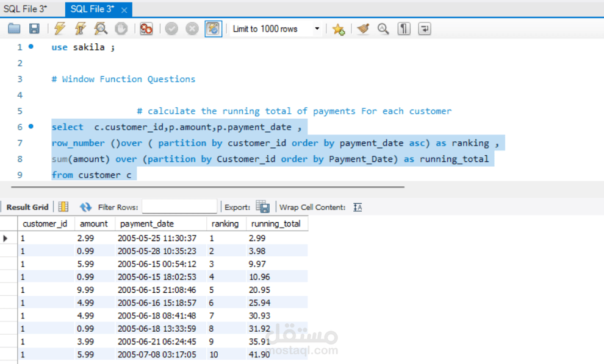This screenshot has width=604, height=364.
Task: Toggle word wrap icon in editor toolbar
Action: [x=425, y=29]
